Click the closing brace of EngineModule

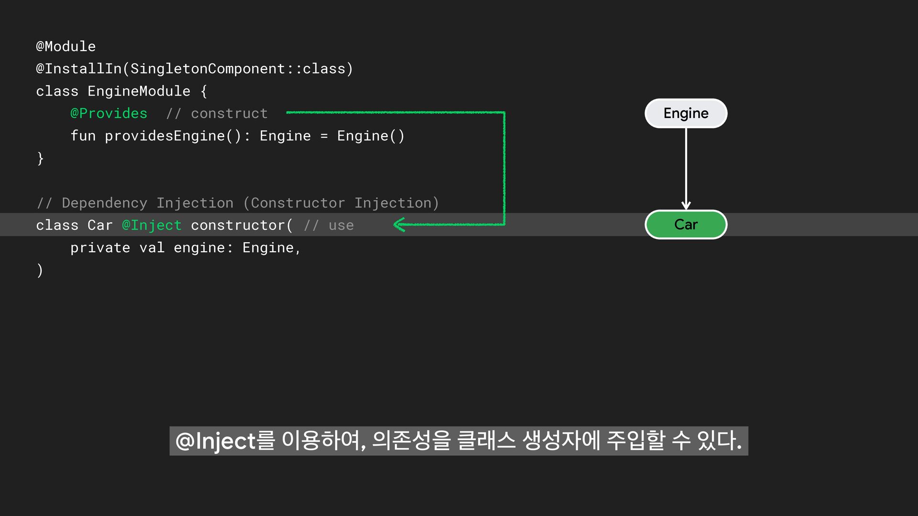[40, 158]
